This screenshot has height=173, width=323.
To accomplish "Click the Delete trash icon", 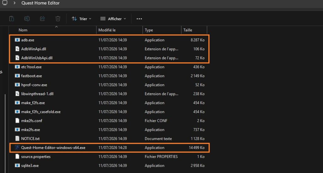I will click(x=58, y=19).
